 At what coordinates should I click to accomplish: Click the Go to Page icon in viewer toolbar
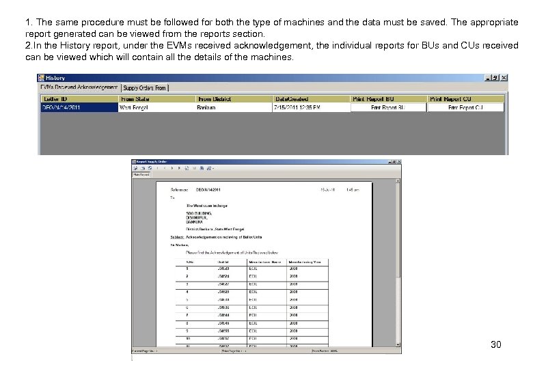[x=187, y=168]
